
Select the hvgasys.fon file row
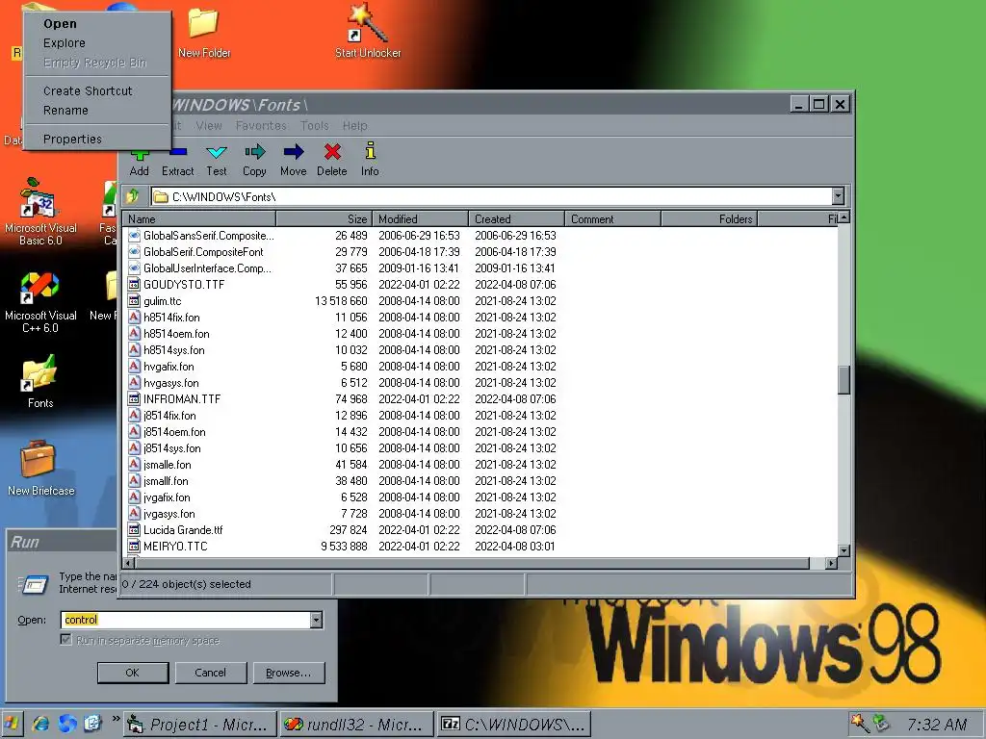tap(481, 383)
